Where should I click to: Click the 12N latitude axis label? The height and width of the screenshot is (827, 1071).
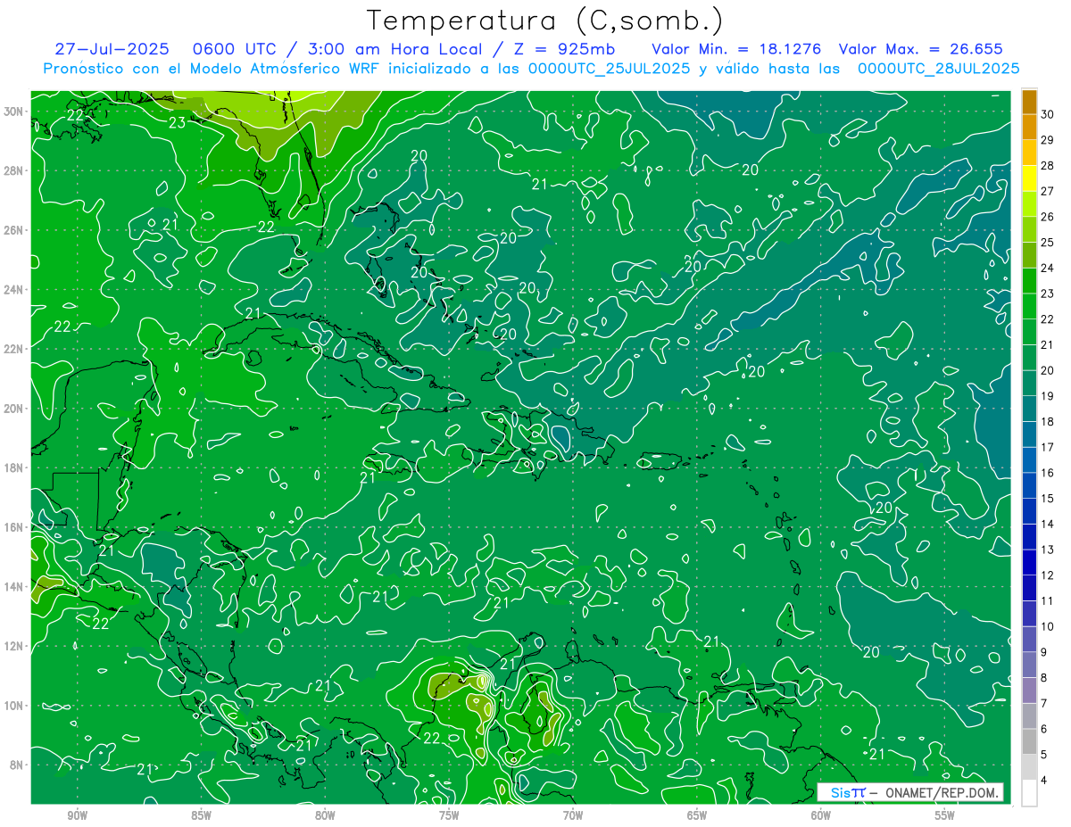[14, 646]
